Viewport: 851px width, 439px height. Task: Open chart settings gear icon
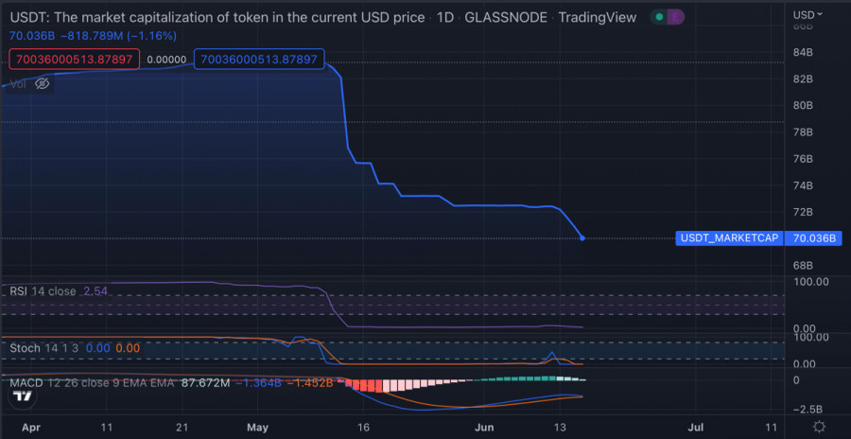coord(820,427)
